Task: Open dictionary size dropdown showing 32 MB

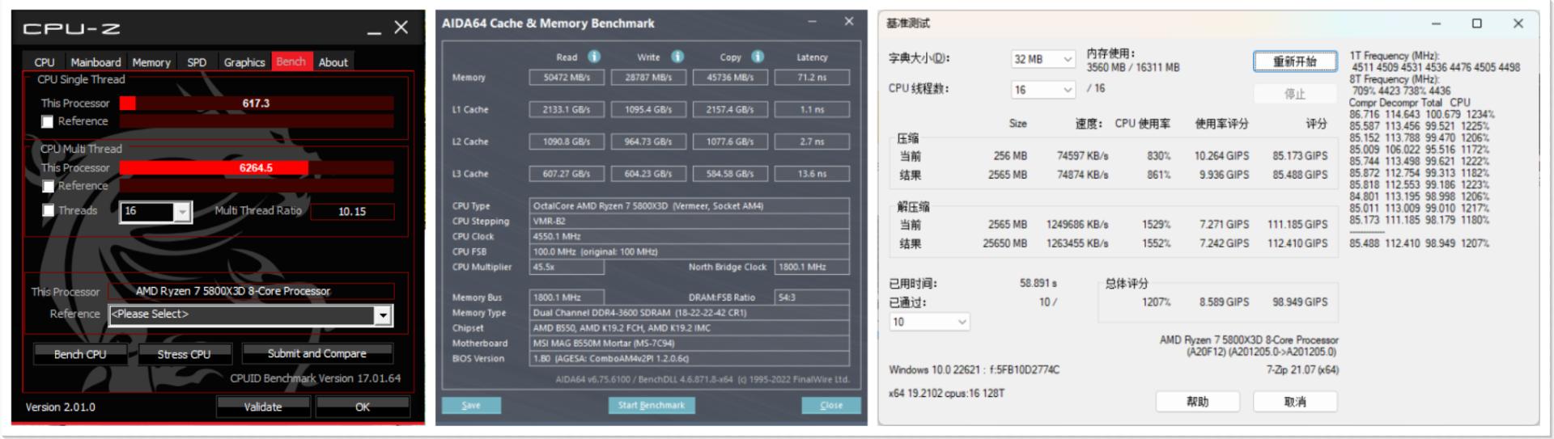Action: click(1043, 59)
